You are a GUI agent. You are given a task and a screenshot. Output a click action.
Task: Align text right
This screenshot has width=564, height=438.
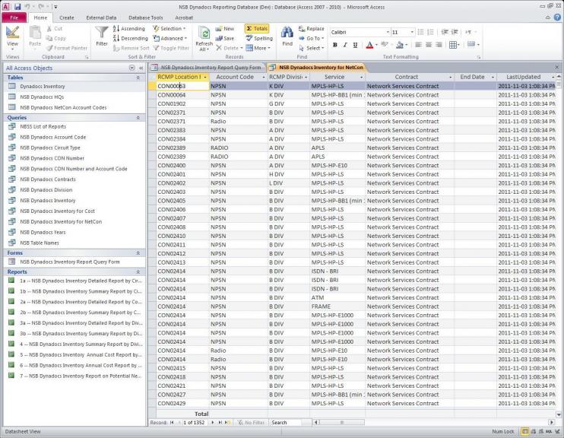click(439, 45)
